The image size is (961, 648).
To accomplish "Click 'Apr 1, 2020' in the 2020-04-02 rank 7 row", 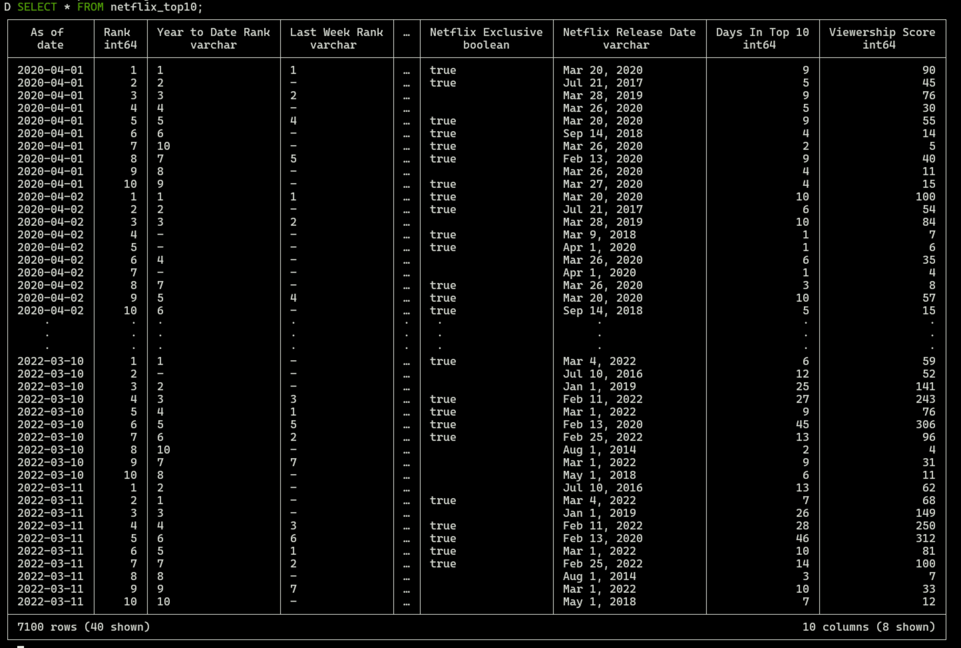I will [x=599, y=273].
